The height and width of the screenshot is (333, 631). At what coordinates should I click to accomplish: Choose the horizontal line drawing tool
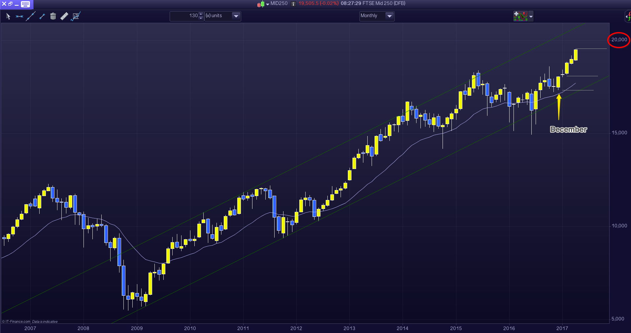[x=19, y=16]
